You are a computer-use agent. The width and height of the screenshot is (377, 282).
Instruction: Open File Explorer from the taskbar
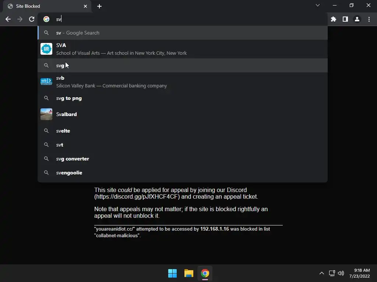pyautogui.click(x=189, y=273)
